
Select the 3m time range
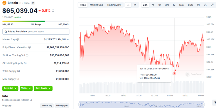coord(167,5)
